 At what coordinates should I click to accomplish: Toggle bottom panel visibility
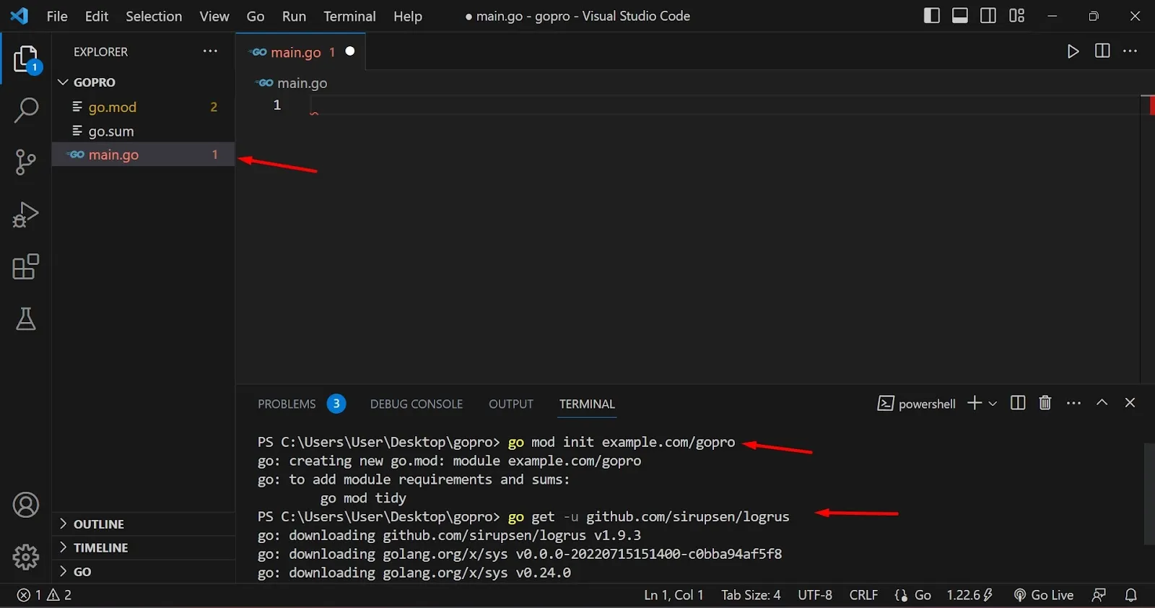click(x=960, y=16)
